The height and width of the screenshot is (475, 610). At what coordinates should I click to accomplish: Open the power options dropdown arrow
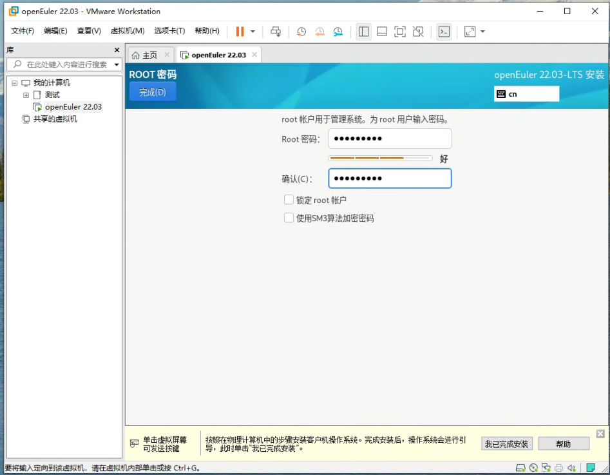253,32
